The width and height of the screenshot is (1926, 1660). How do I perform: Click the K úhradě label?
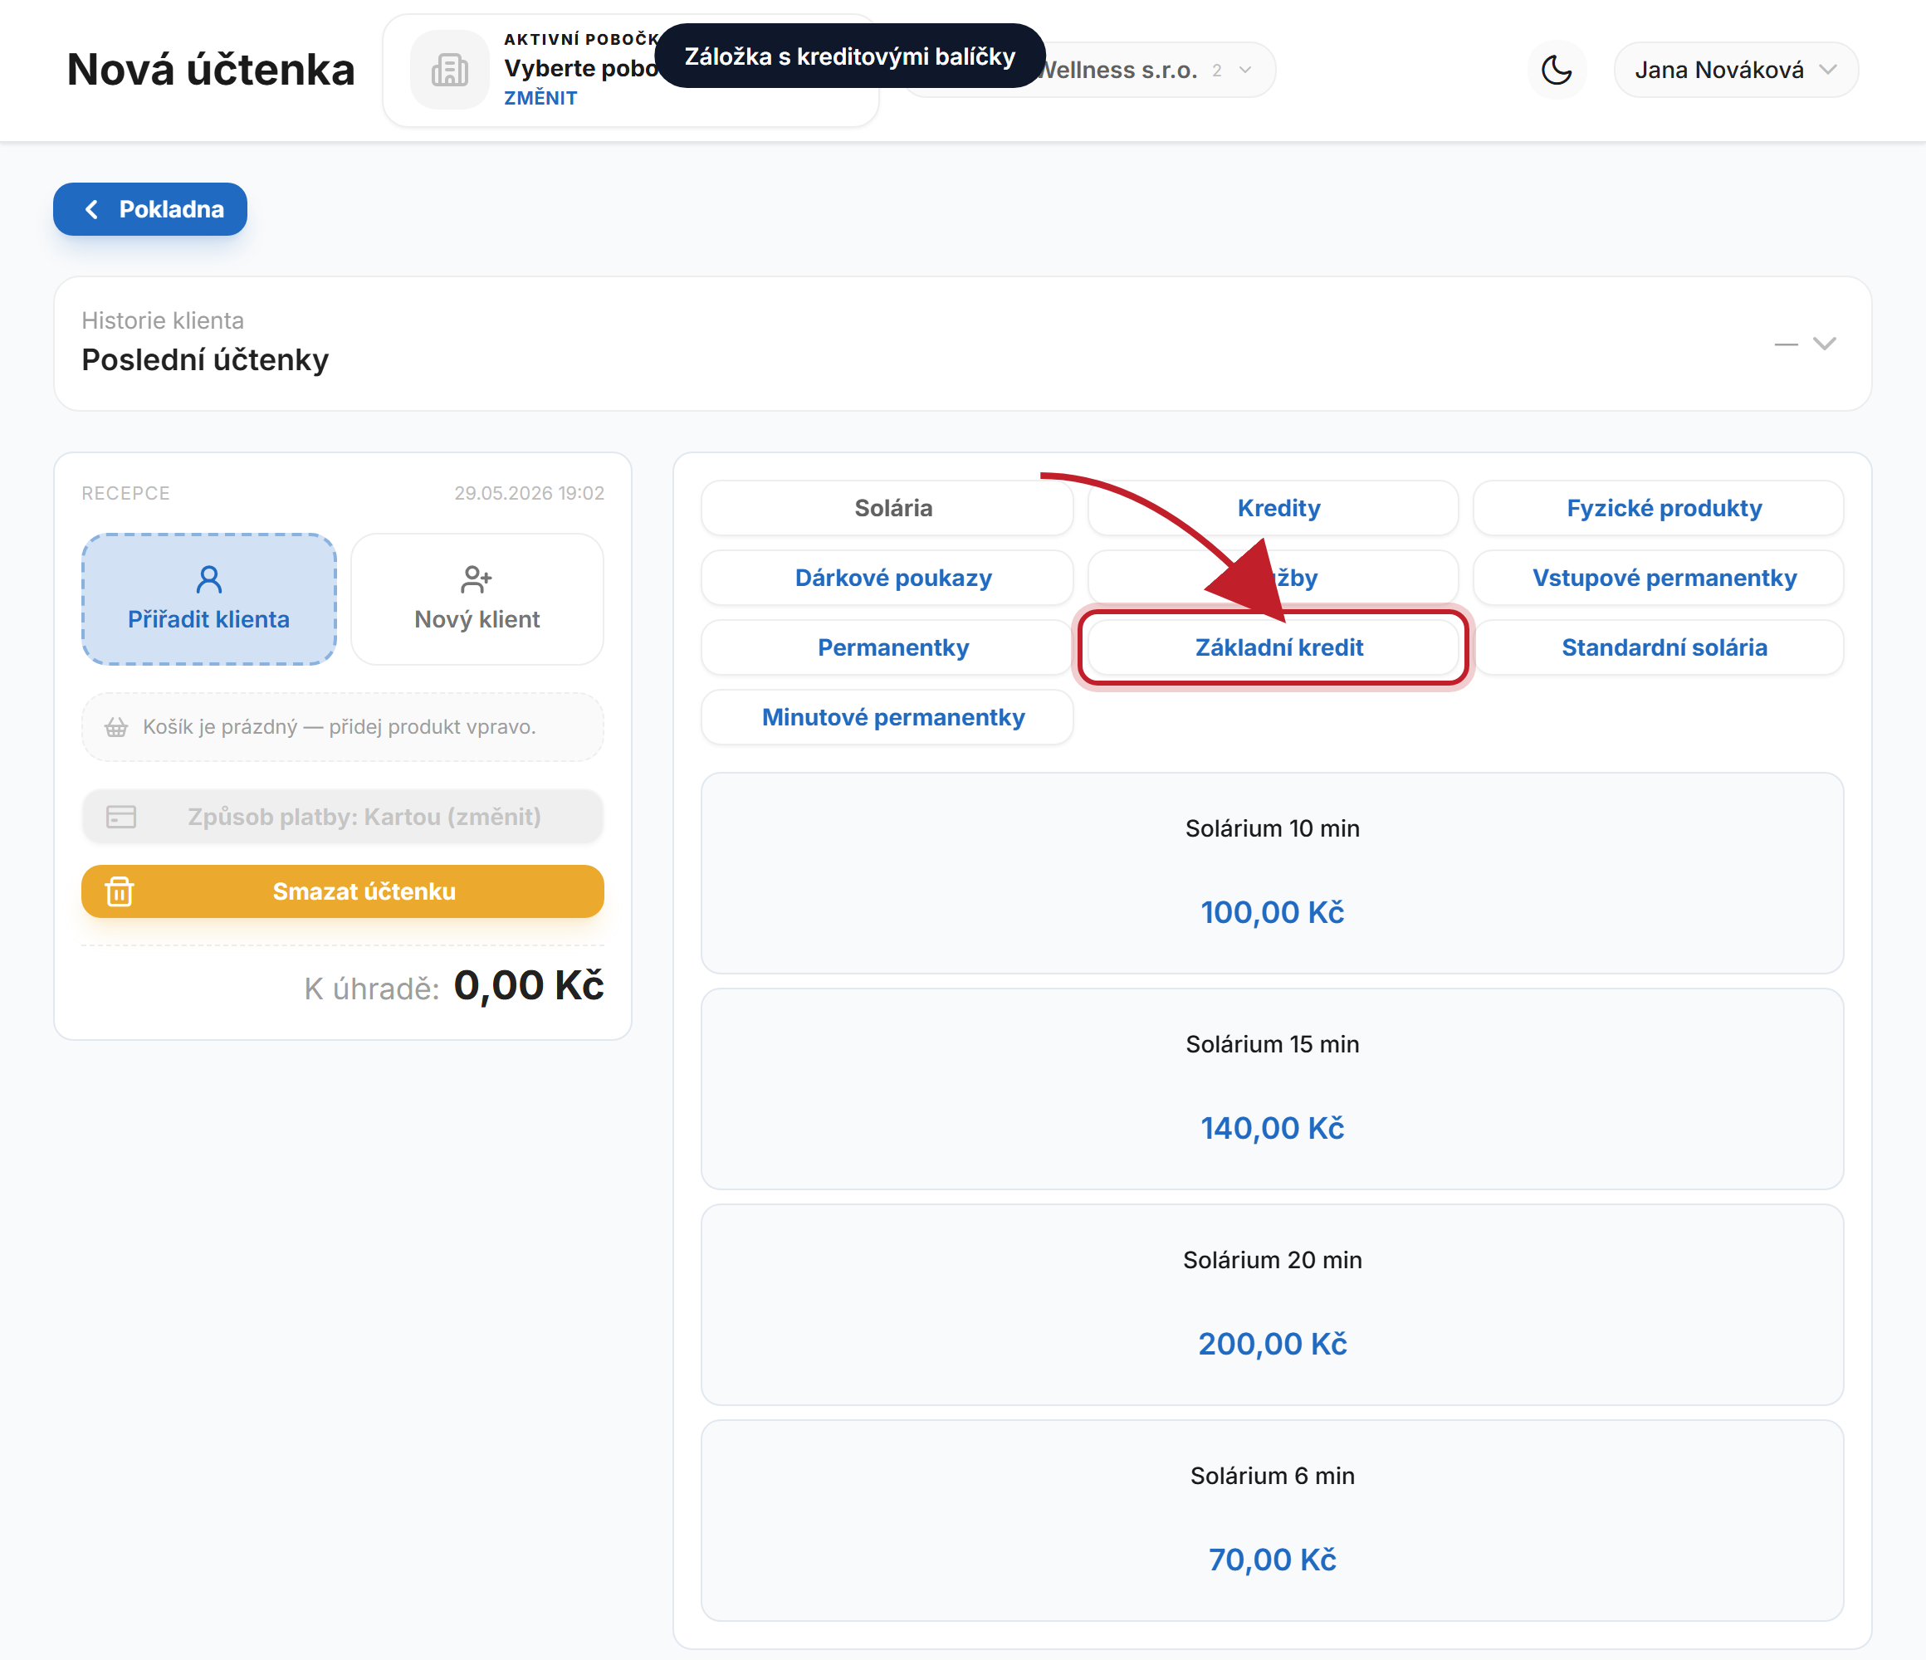coord(372,989)
